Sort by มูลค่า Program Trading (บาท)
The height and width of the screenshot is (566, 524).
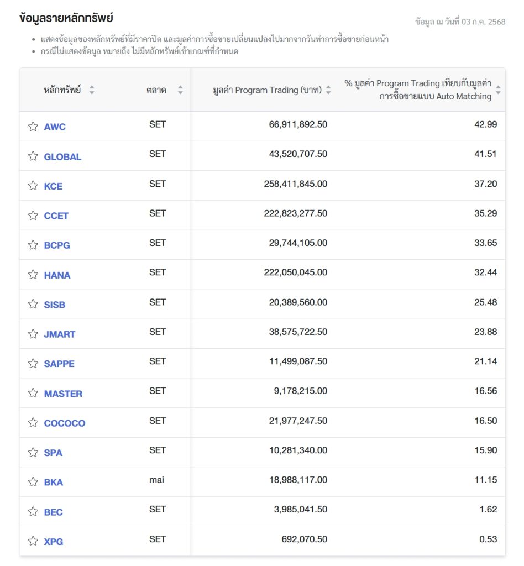click(x=328, y=90)
